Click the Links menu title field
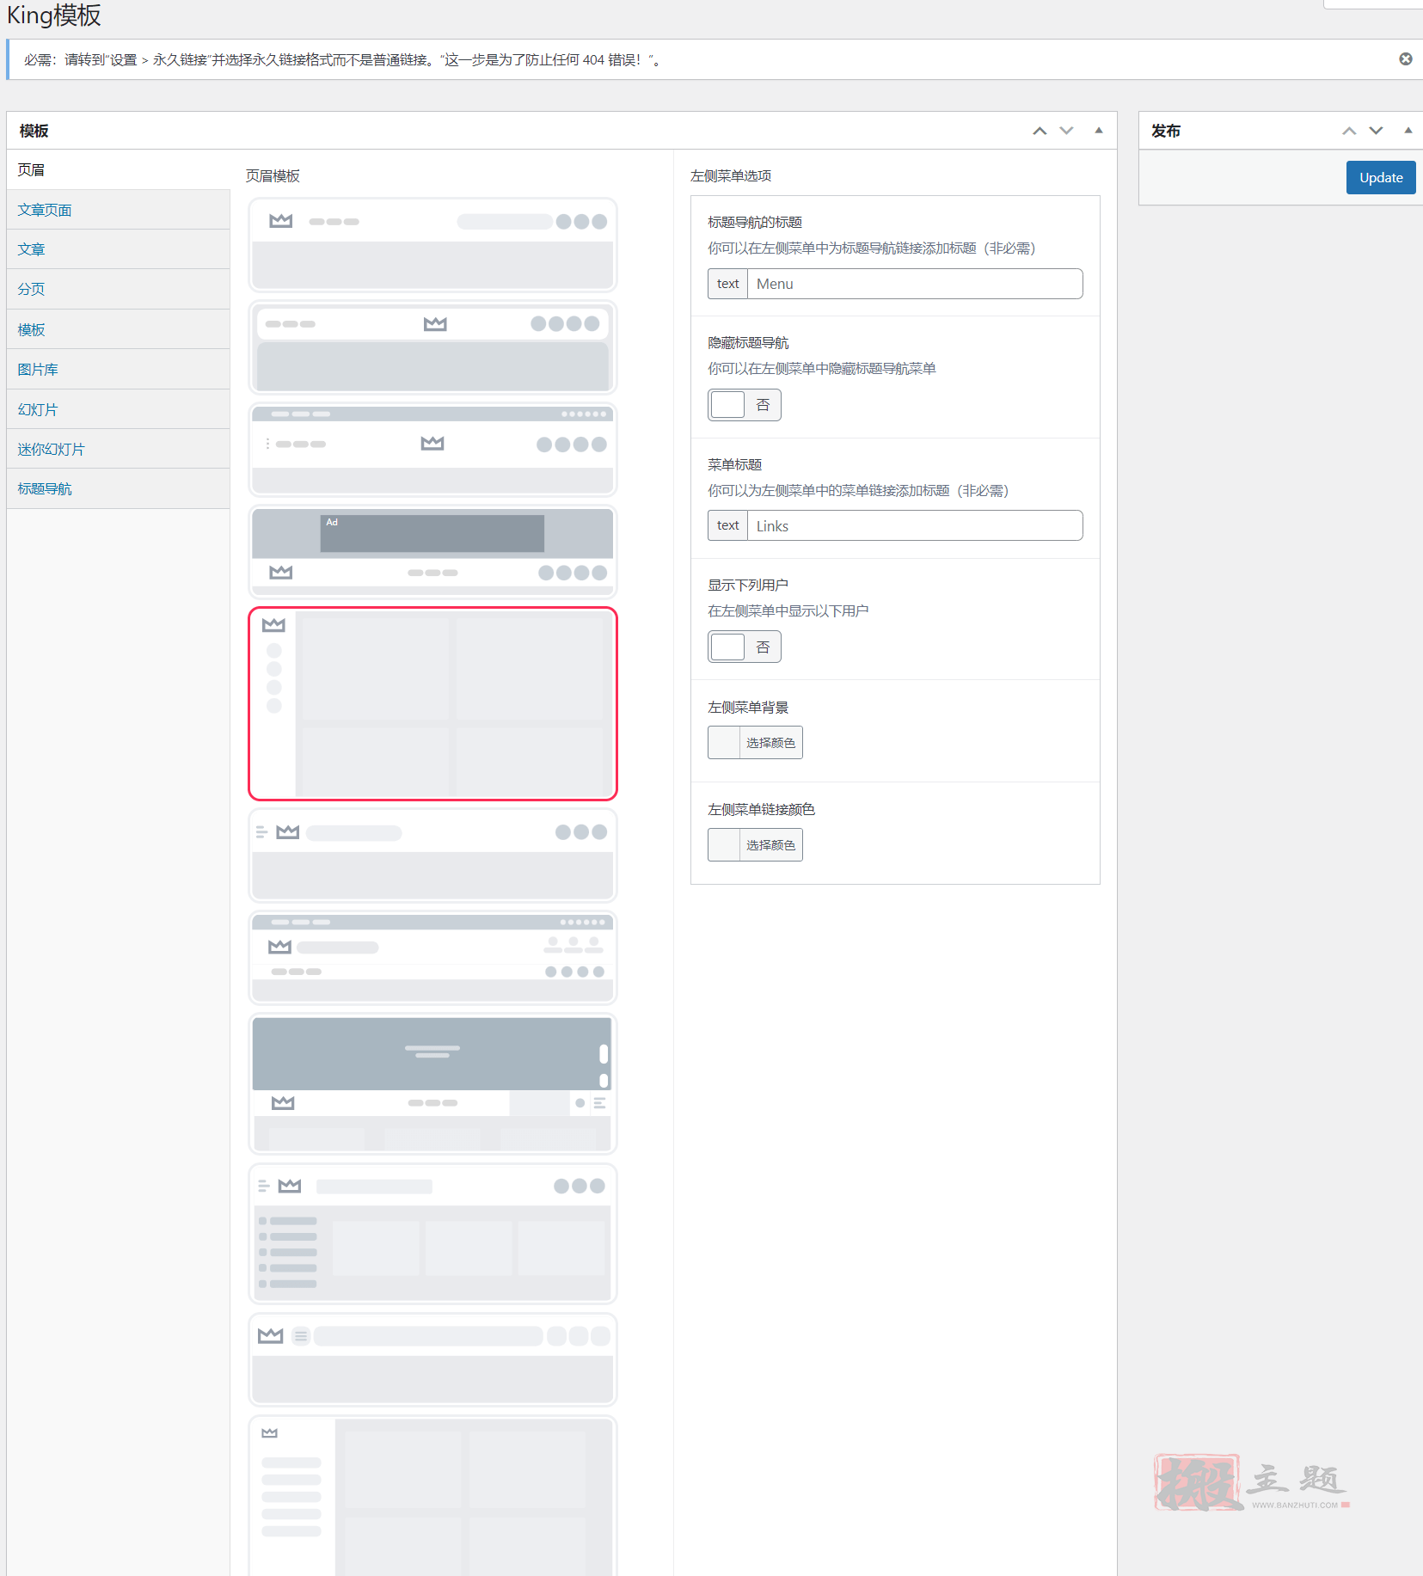1423x1576 pixels. (914, 525)
